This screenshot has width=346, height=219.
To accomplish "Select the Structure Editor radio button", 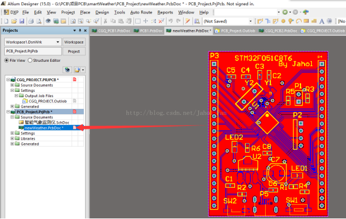I will click(x=30, y=60).
